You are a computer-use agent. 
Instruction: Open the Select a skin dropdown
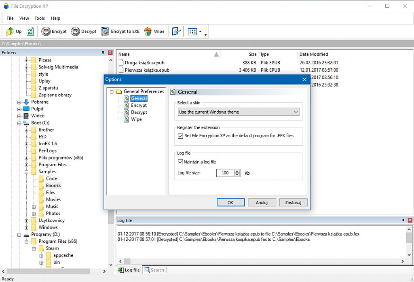239,112
